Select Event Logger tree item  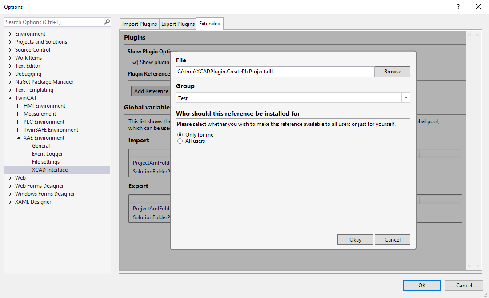(48, 154)
